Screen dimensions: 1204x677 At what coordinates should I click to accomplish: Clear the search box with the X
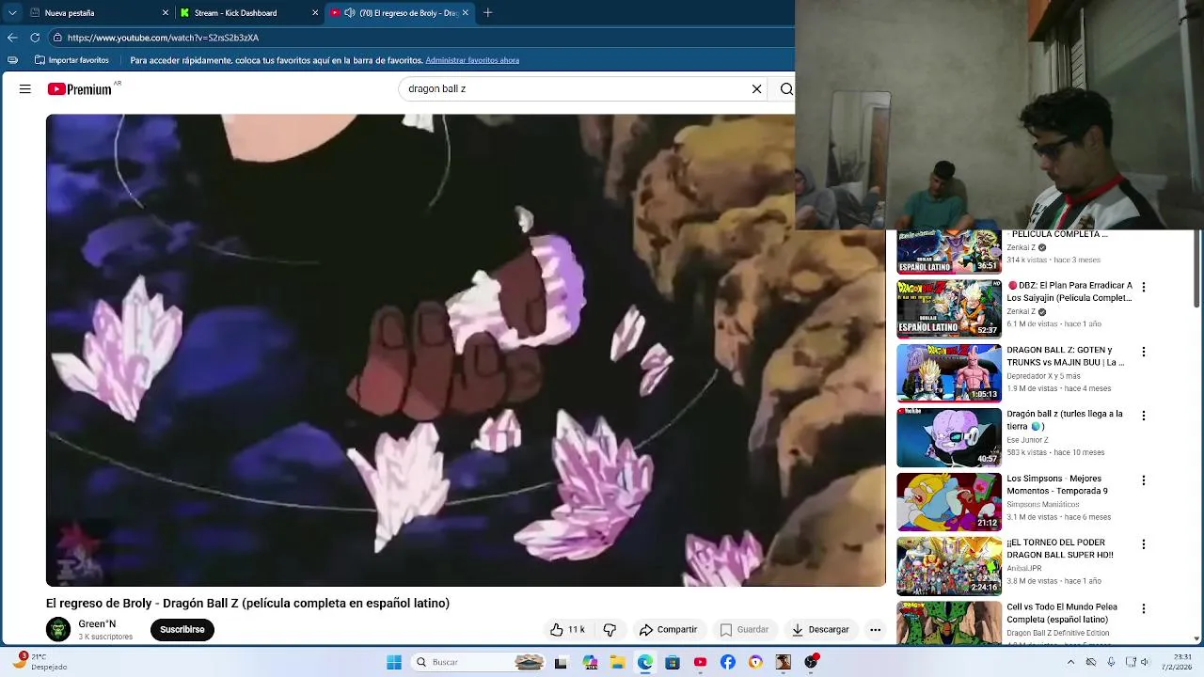click(756, 89)
